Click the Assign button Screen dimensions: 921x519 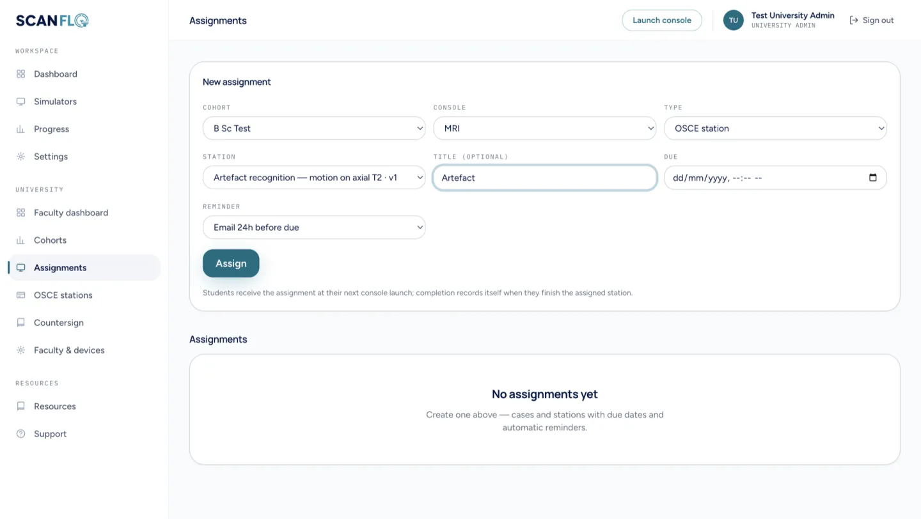point(231,263)
